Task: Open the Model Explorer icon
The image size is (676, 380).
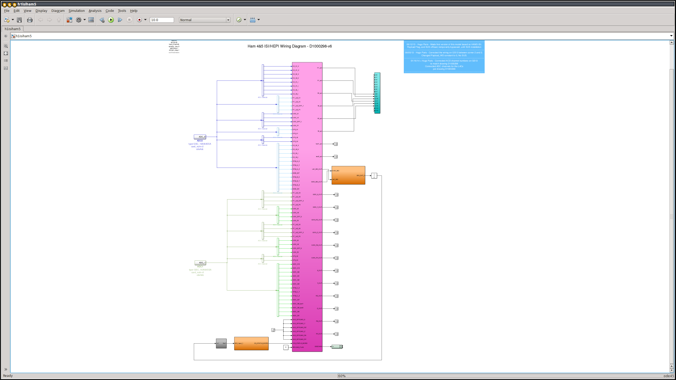Action: click(x=91, y=20)
